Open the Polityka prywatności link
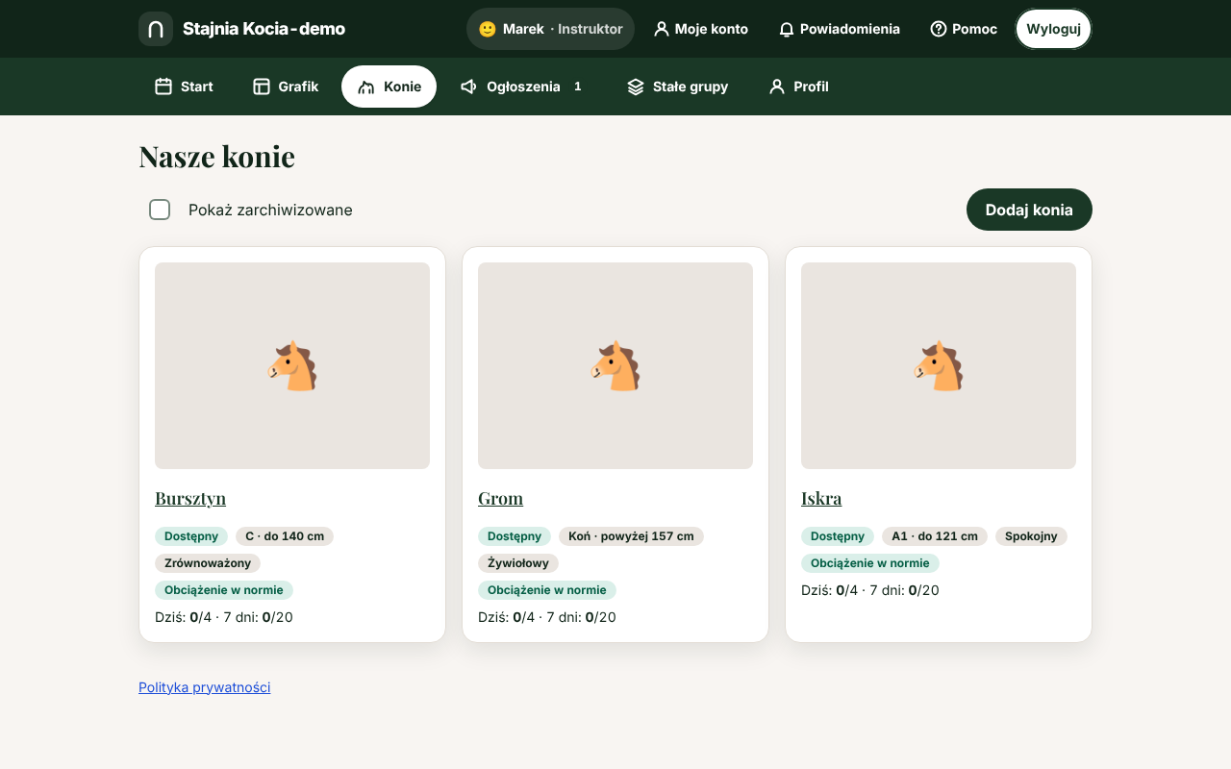Screen dimensions: 1231x769 205,687
